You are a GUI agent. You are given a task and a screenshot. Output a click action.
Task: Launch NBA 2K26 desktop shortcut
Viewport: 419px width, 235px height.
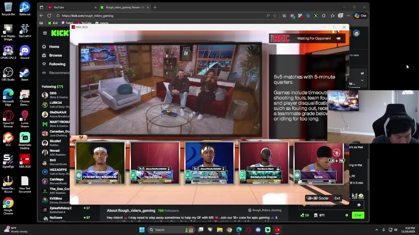tap(25, 161)
